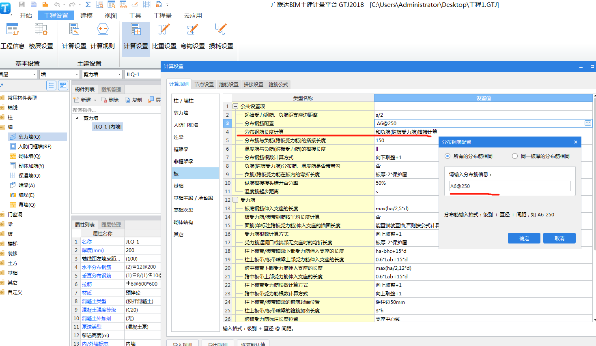
Task: Select 砌体加筋(Y) tree item
Action: (31, 166)
